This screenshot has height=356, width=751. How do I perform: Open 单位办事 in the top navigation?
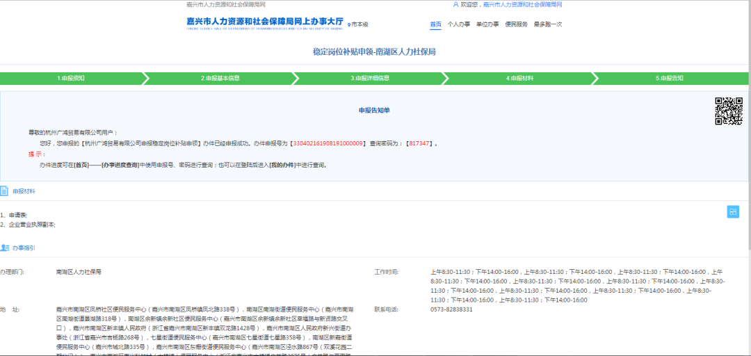[487, 24]
